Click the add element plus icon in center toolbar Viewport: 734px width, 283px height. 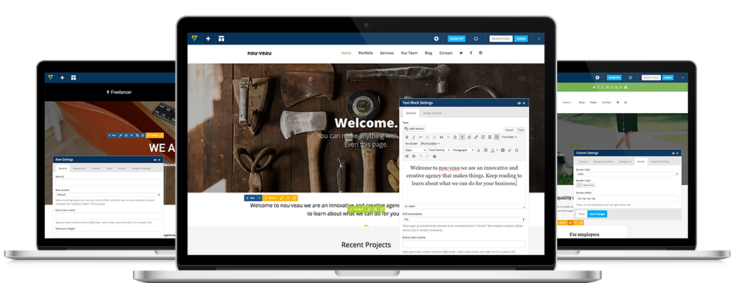208,39
